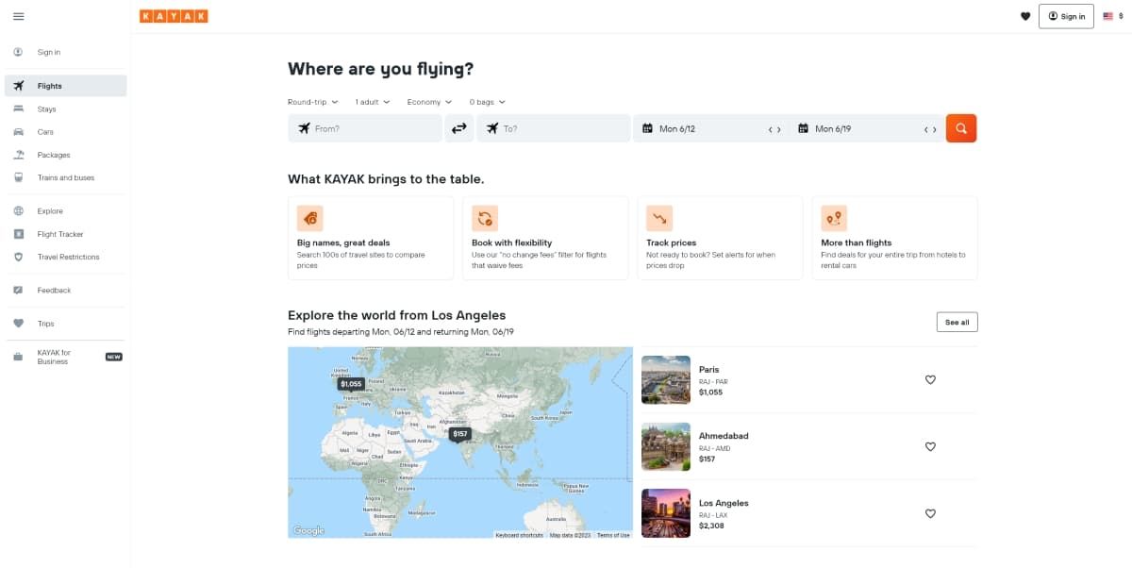
Task: Open the US flag currency selector
Action: coord(1113,16)
